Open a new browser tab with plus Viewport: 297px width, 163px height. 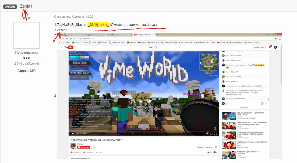157,35
